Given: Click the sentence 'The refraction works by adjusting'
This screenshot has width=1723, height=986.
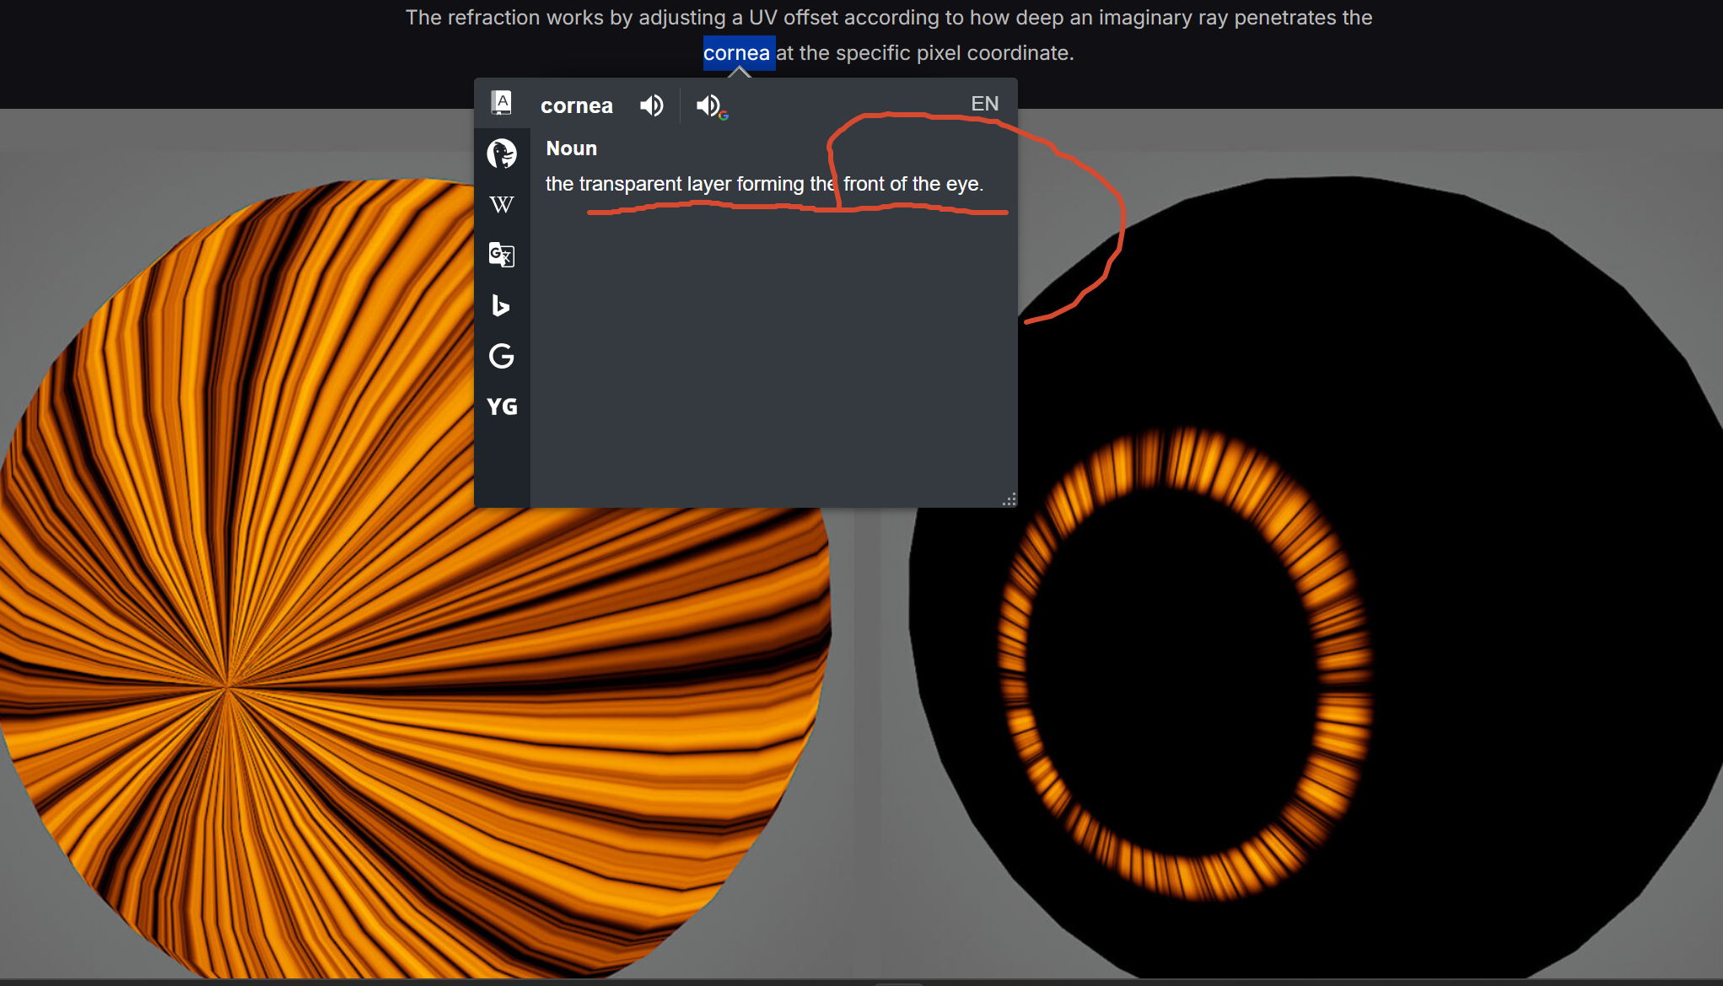Looking at the screenshot, I should coord(889,18).
